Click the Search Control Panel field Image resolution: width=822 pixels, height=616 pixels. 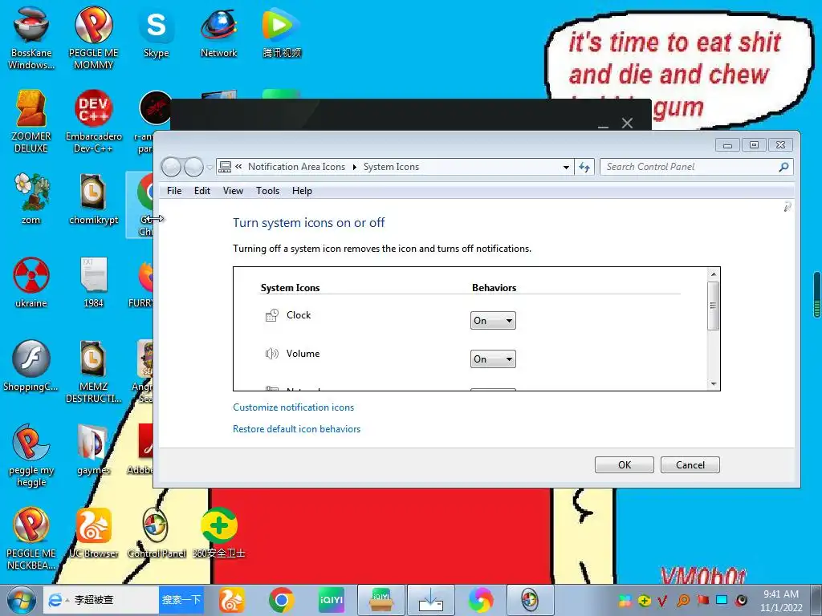(x=696, y=167)
